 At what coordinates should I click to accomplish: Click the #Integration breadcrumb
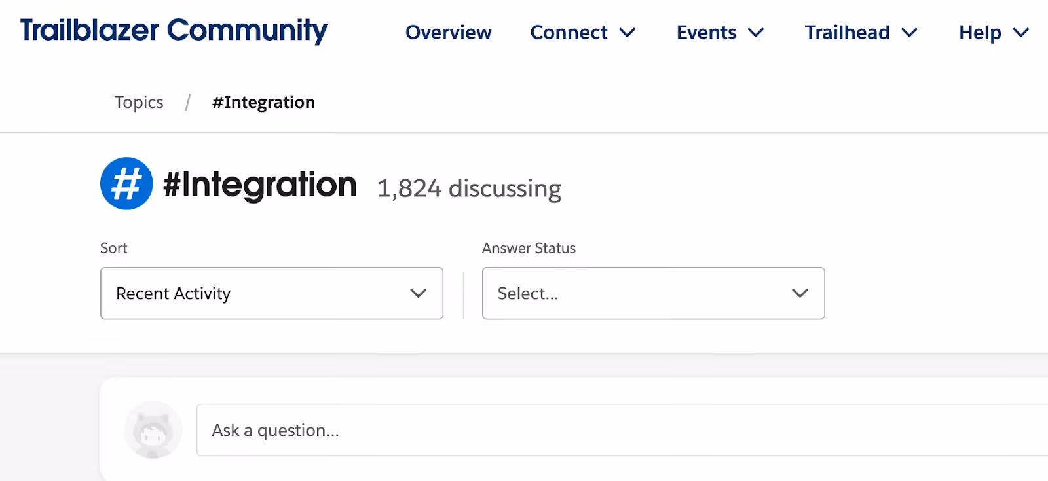click(x=263, y=102)
